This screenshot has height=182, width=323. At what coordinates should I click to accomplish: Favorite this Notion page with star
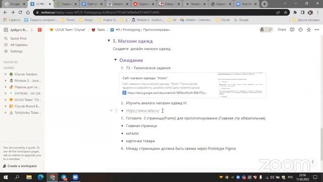pyautogui.click(x=309, y=30)
